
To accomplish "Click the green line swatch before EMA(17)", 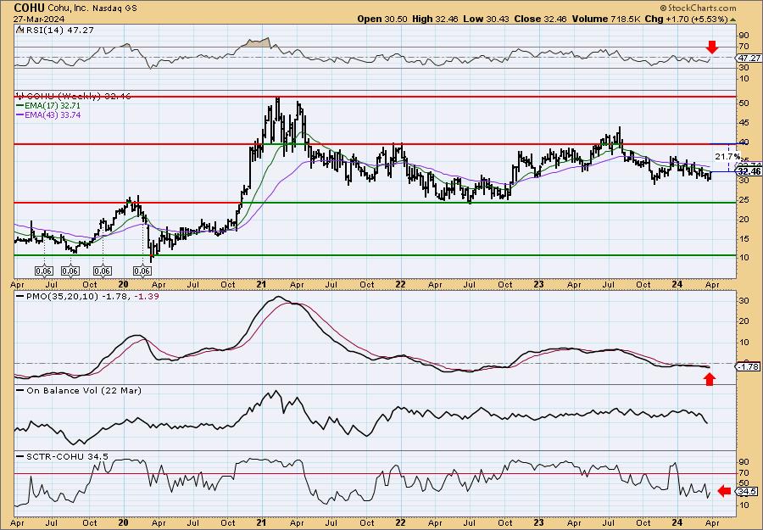I will [20, 106].
